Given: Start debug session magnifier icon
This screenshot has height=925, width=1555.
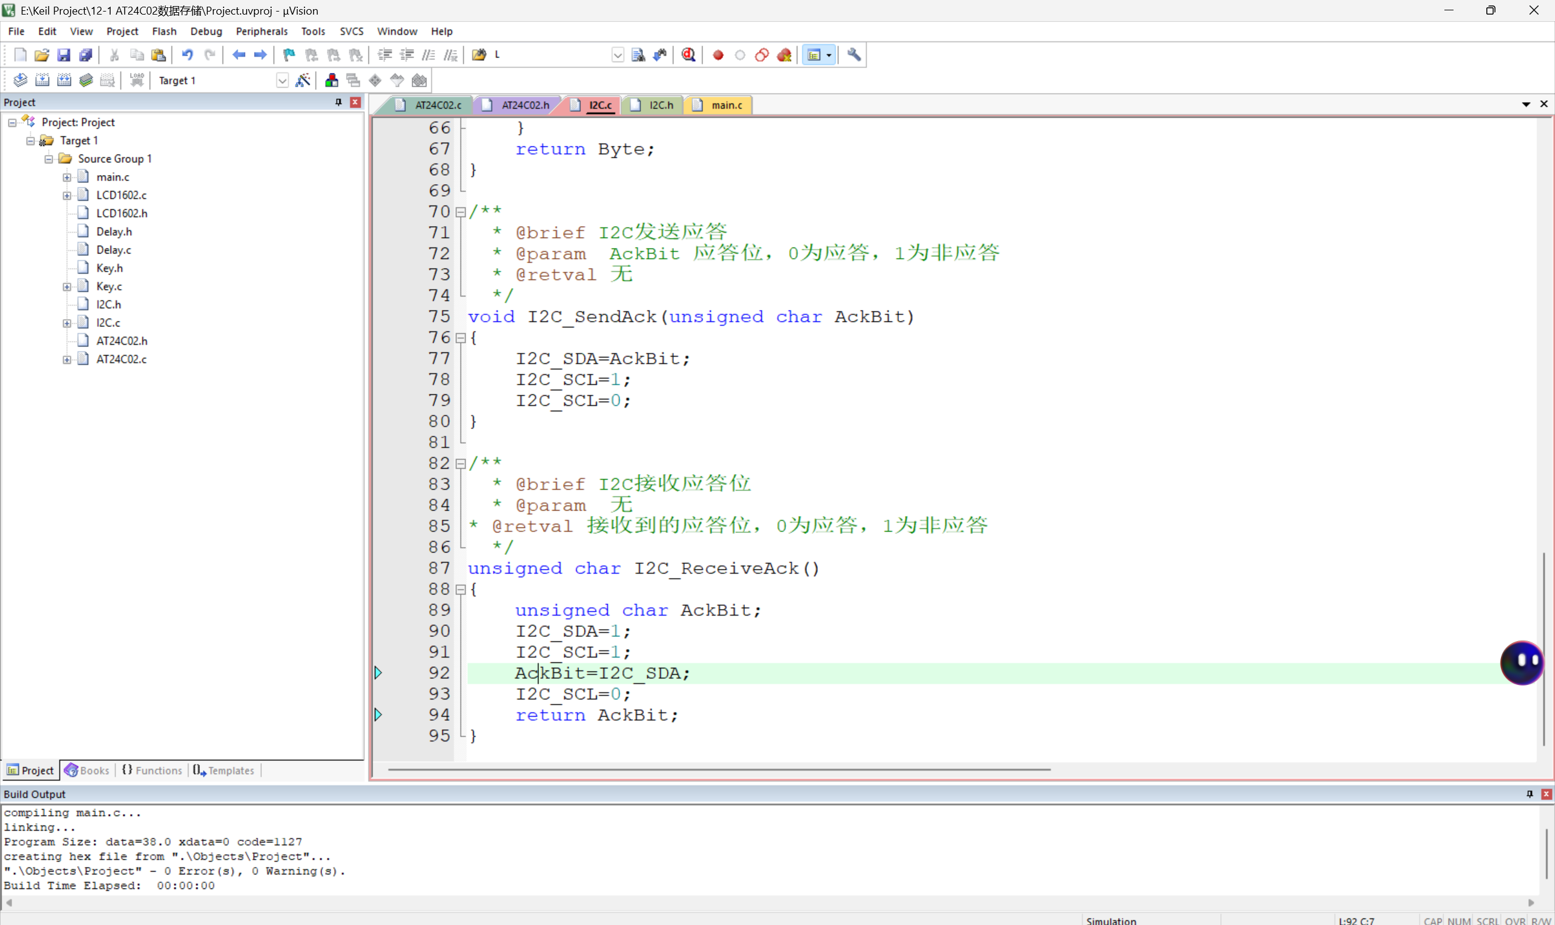Looking at the screenshot, I should click(688, 55).
